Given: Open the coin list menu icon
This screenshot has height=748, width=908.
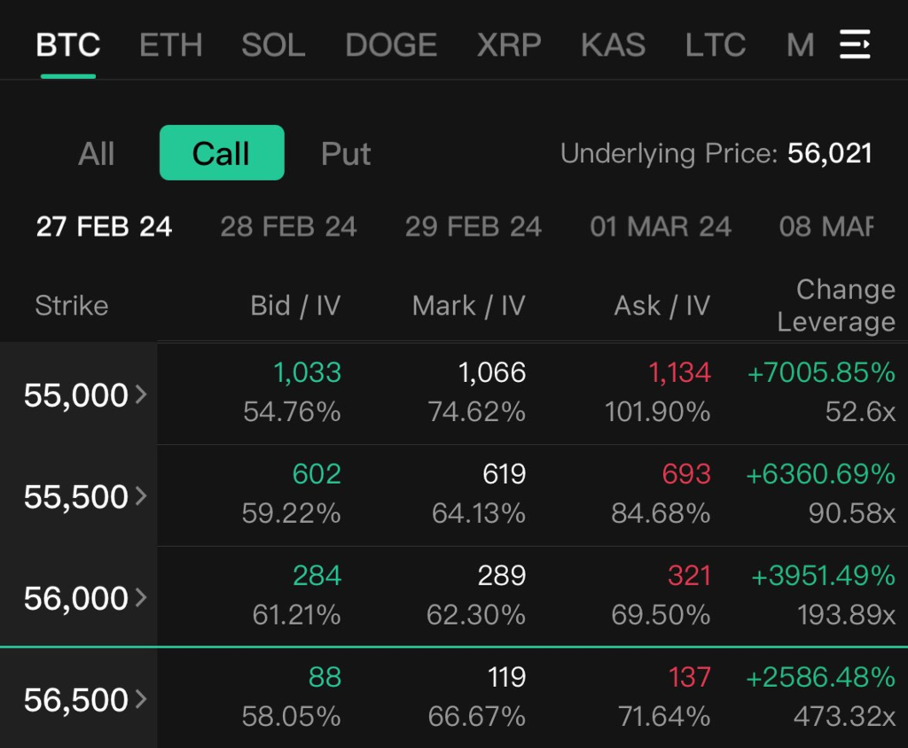Looking at the screenshot, I should point(855,44).
